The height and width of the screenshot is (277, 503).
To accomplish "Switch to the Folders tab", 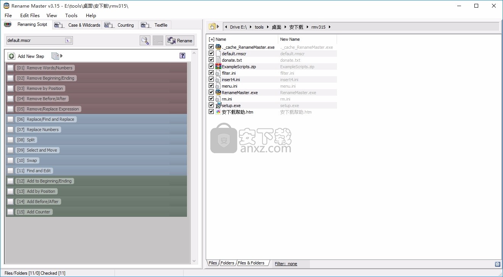I will [x=227, y=263].
